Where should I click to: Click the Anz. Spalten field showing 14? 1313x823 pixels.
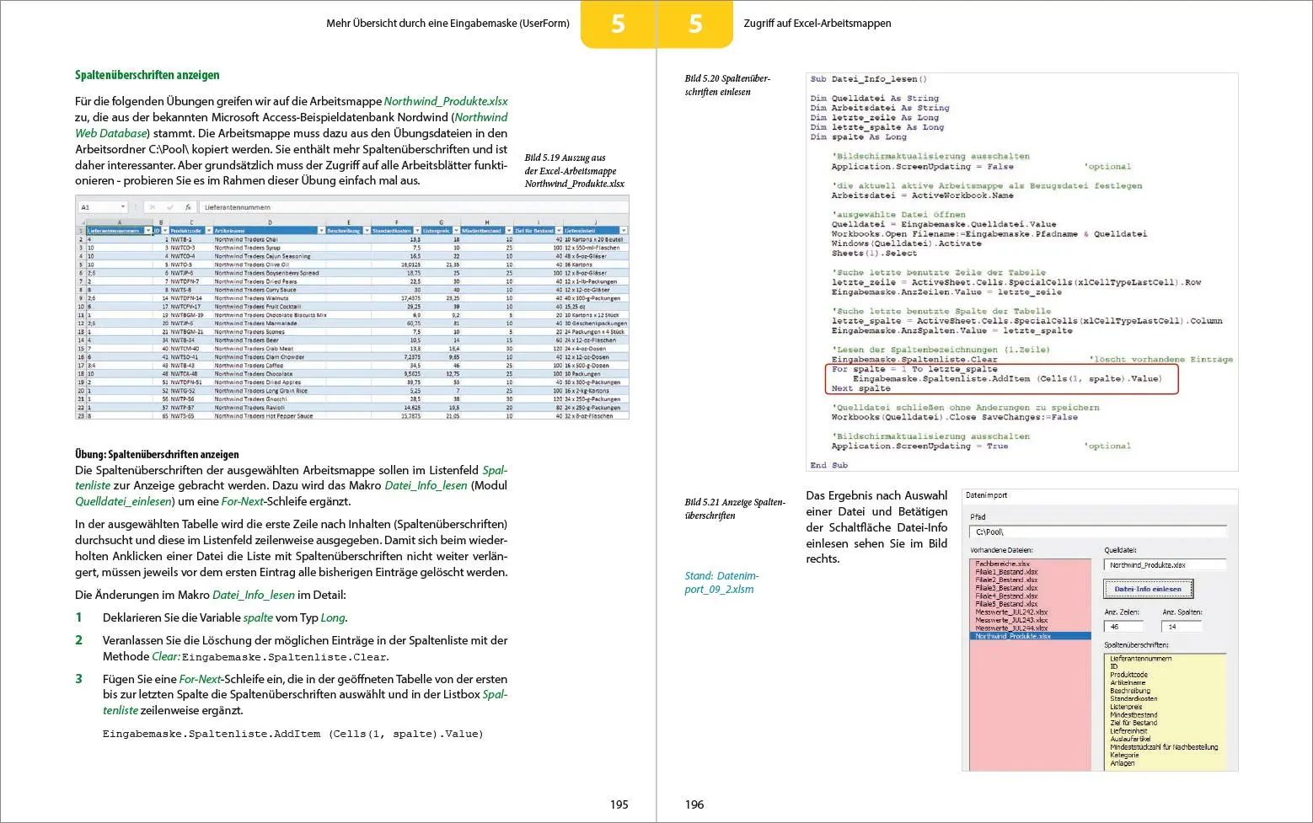point(1181,627)
